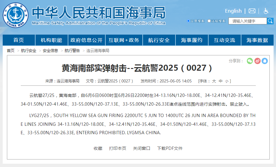Click the 发布时间：2025-06-05 14:05 text
This screenshot has height=167, width=276.
(166, 81)
